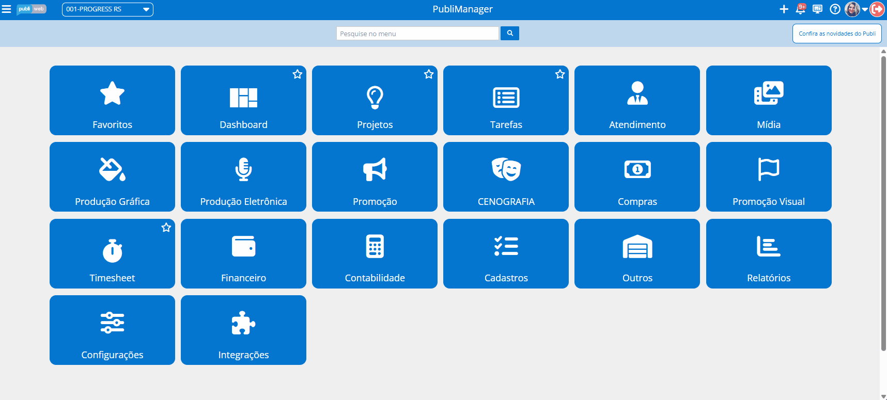Click the Pesquise no menu search field

(x=417, y=34)
